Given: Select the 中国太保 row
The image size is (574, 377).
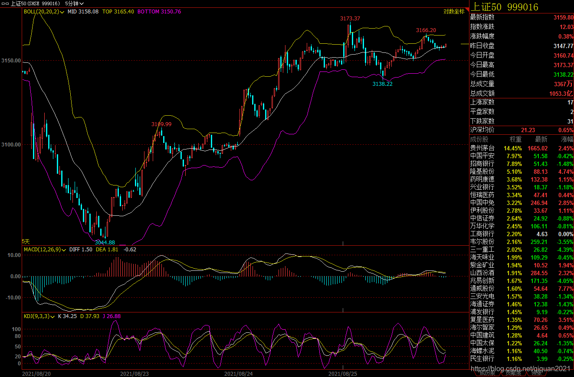Looking at the screenshot, I should [x=522, y=343].
